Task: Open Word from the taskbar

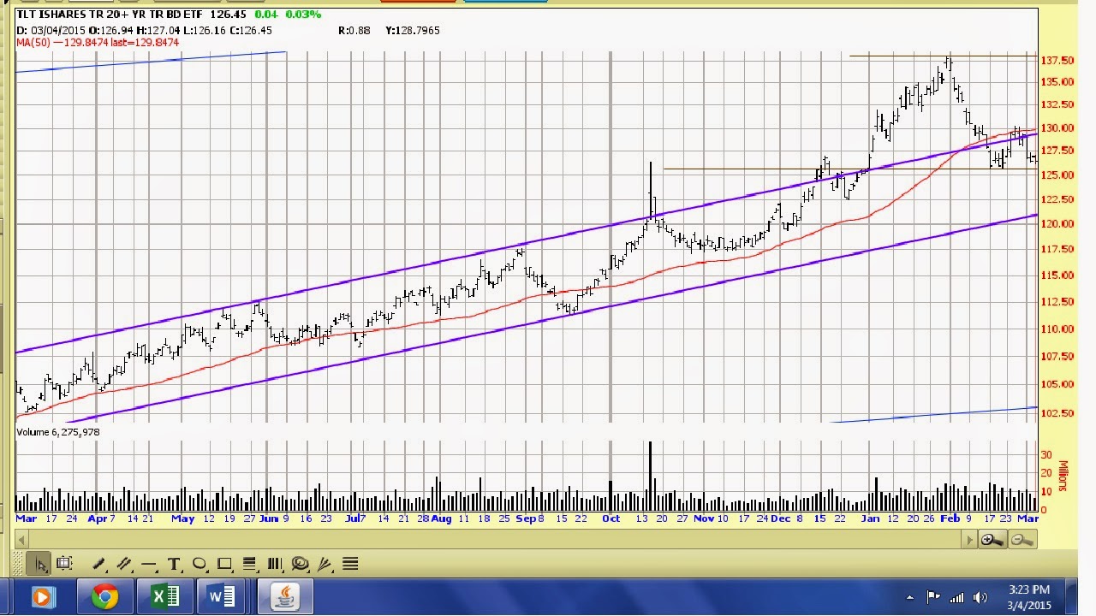Action: [222, 596]
